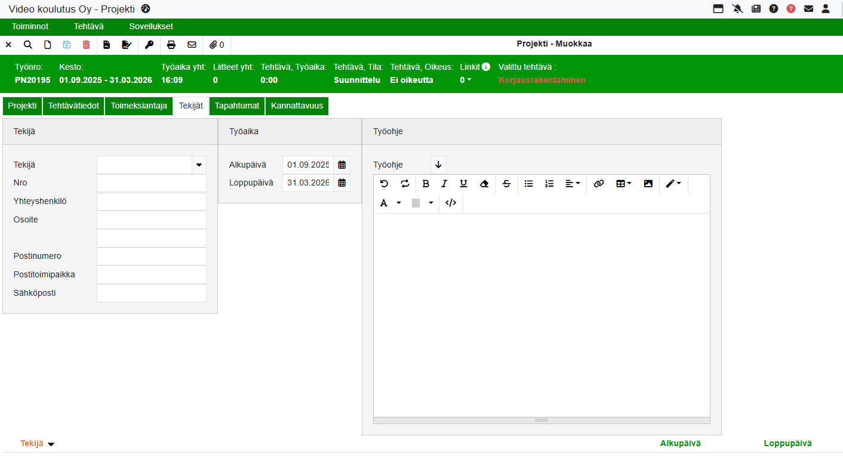
Task: Click the red trash delete icon
Action: coord(86,45)
